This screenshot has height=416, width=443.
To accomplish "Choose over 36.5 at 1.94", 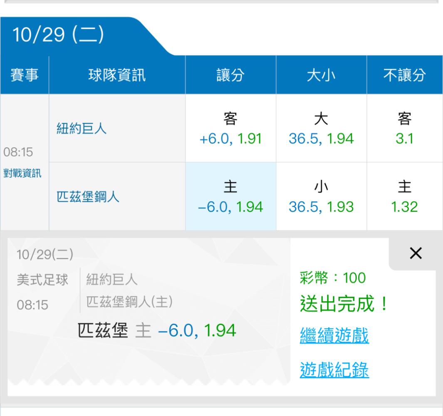I will click(x=321, y=128).
